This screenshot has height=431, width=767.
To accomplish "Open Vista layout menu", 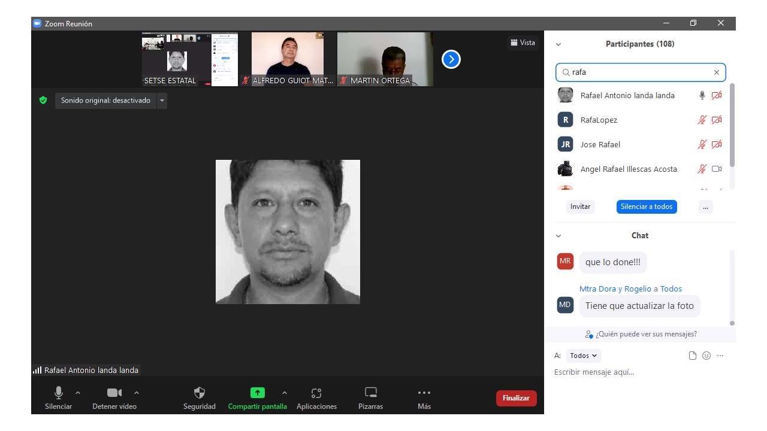I will (523, 43).
